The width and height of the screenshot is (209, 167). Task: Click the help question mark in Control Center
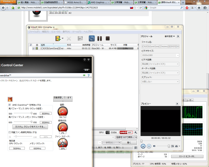pos(88,76)
